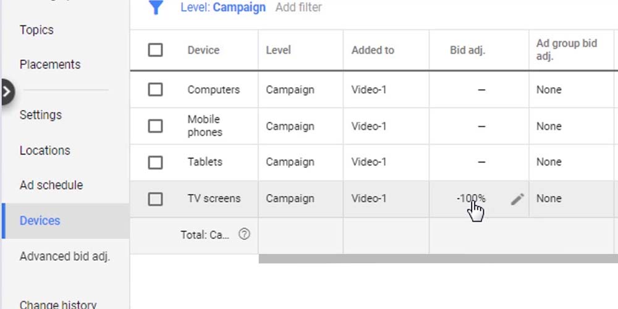
Task: Click the Tablets device name
Action: (205, 162)
